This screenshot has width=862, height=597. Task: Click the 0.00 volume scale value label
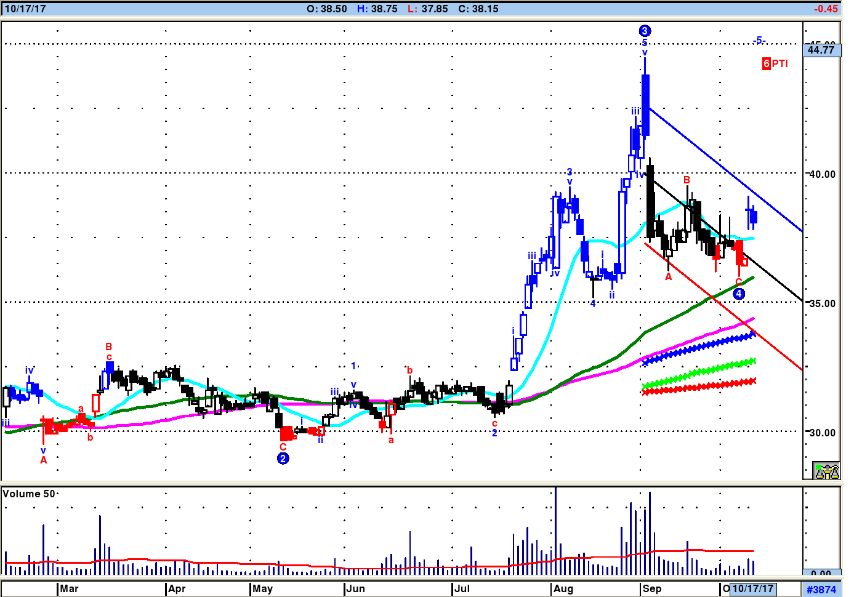(x=821, y=573)
